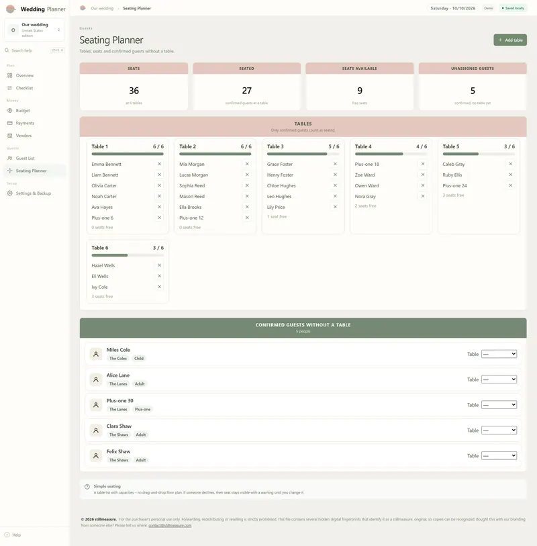Remove Plus-one 6 from Table 1
This screenshot has height=546, width=537.
(159, 218)
